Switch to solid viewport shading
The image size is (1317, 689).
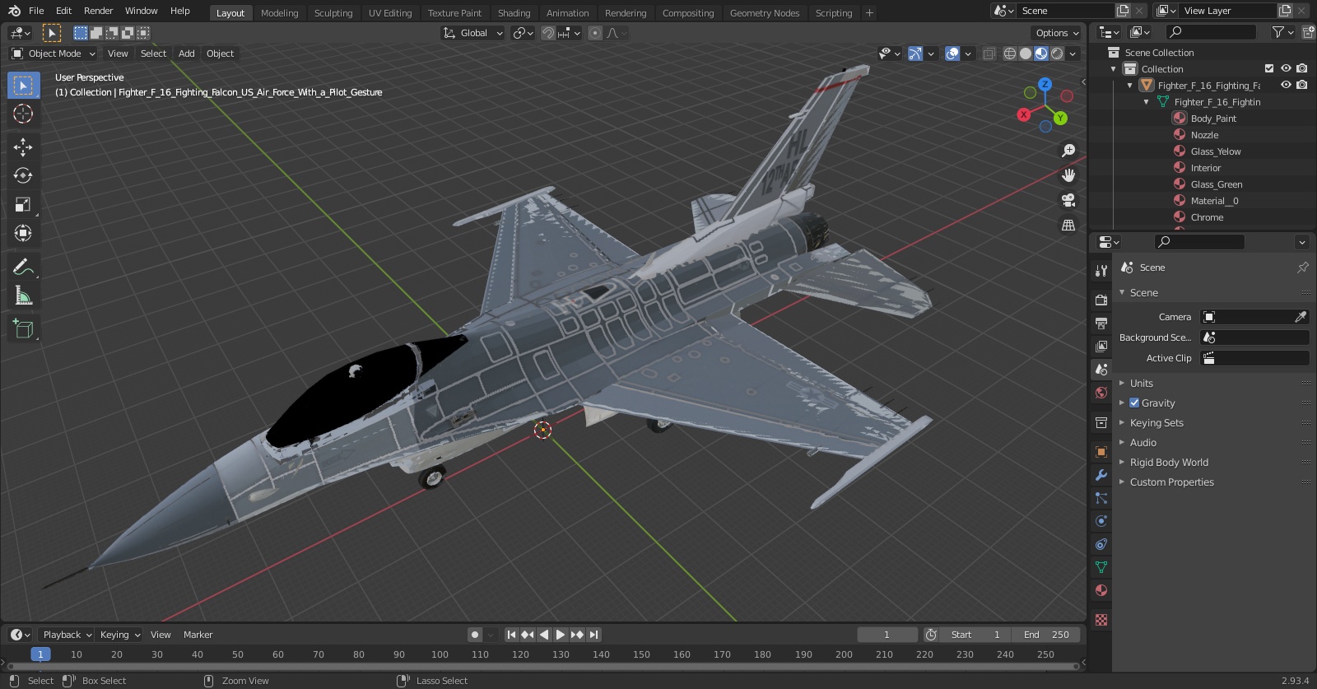click(1026, 54)
